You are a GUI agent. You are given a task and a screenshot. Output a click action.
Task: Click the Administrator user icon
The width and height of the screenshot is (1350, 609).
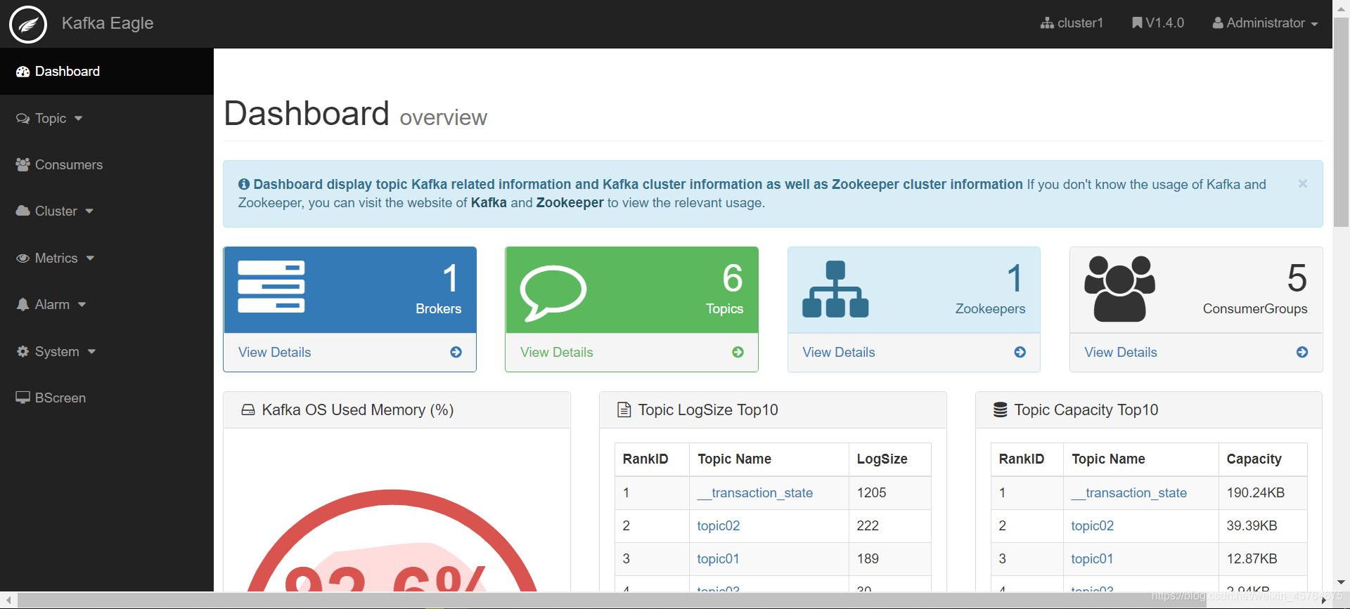pos(1218,23)
